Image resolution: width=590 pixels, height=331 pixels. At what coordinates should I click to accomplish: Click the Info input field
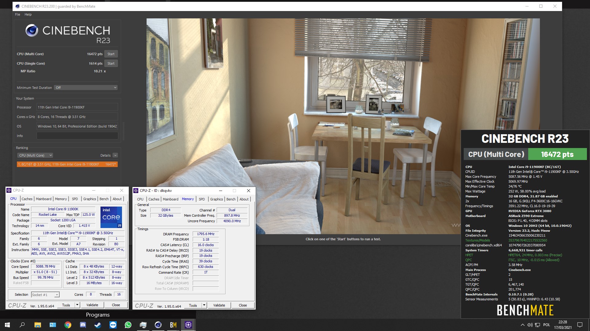77,136
